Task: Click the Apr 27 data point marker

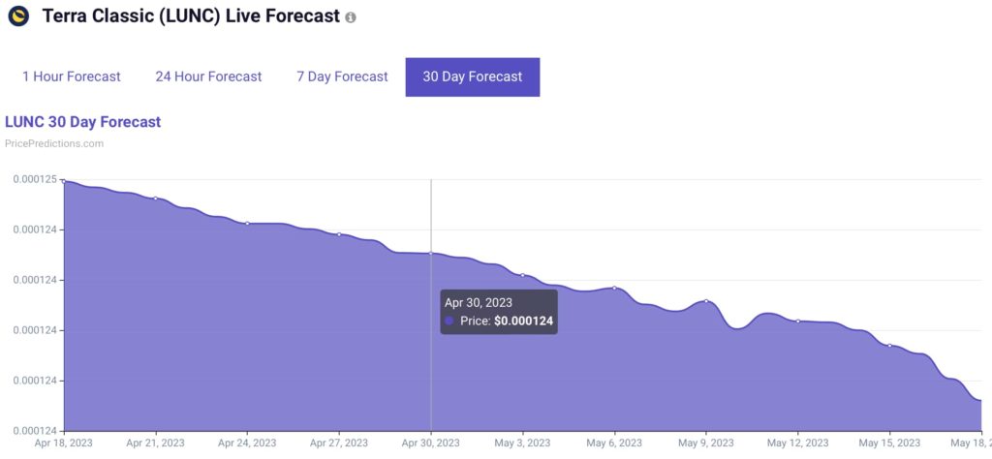Action: [x=339, y=234]
